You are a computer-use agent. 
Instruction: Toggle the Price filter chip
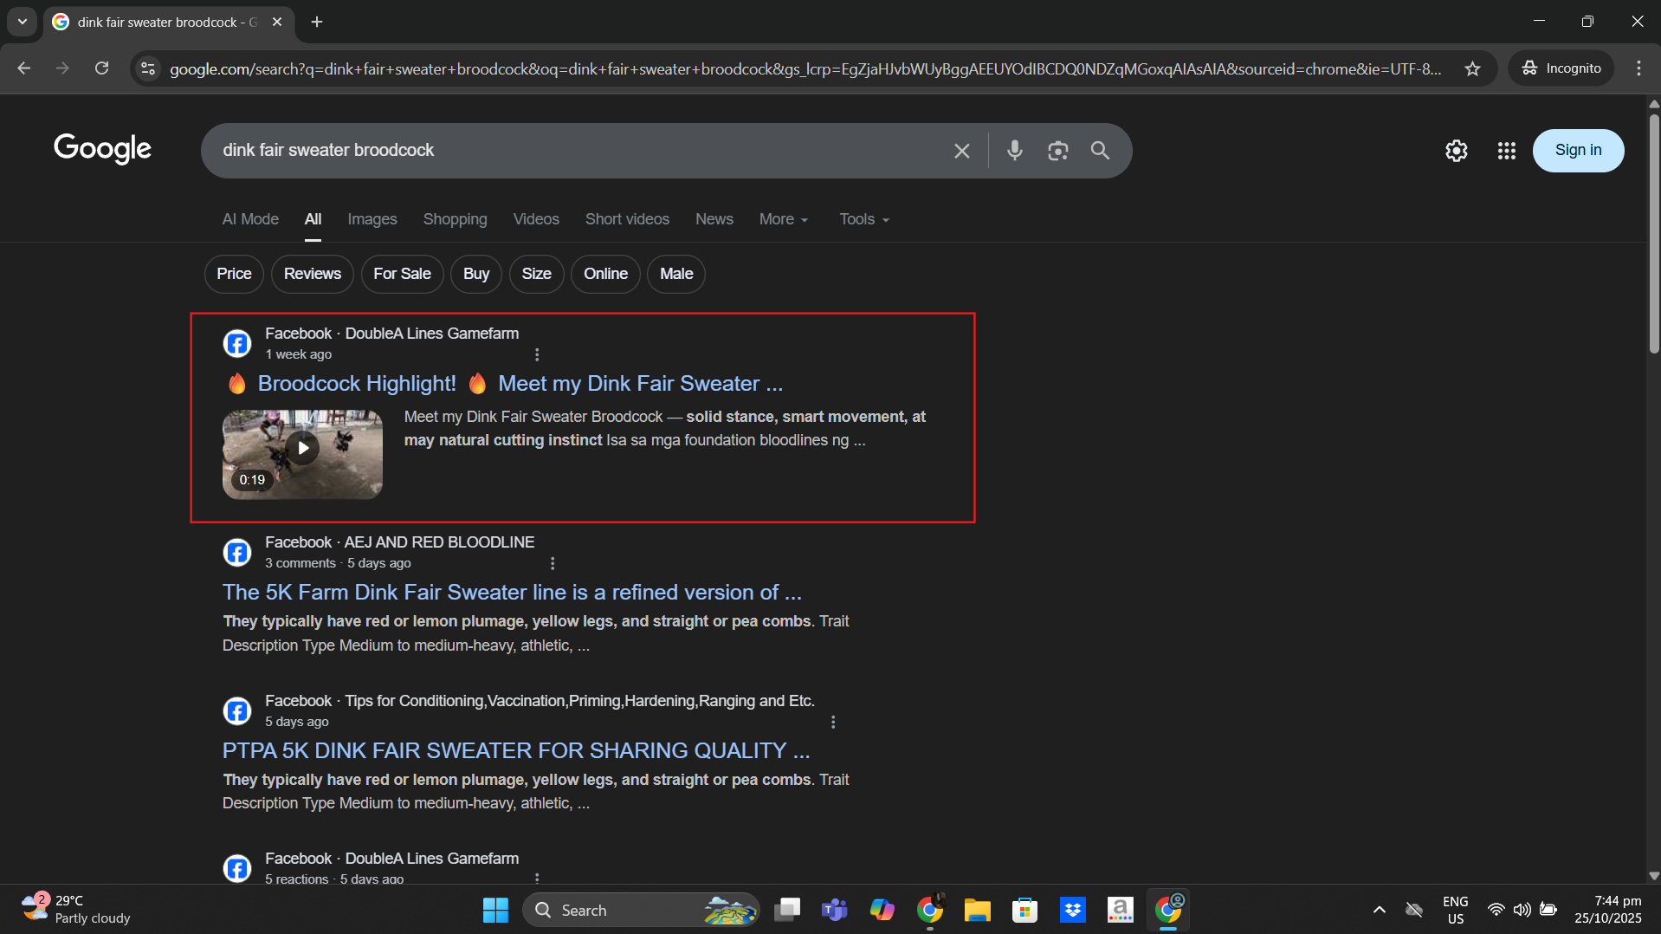tap(234, 274)
